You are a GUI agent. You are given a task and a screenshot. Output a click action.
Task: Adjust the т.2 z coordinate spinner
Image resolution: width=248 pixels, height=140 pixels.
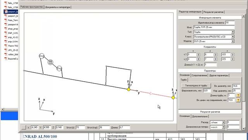pyautogui.click(x=232, y=59)
